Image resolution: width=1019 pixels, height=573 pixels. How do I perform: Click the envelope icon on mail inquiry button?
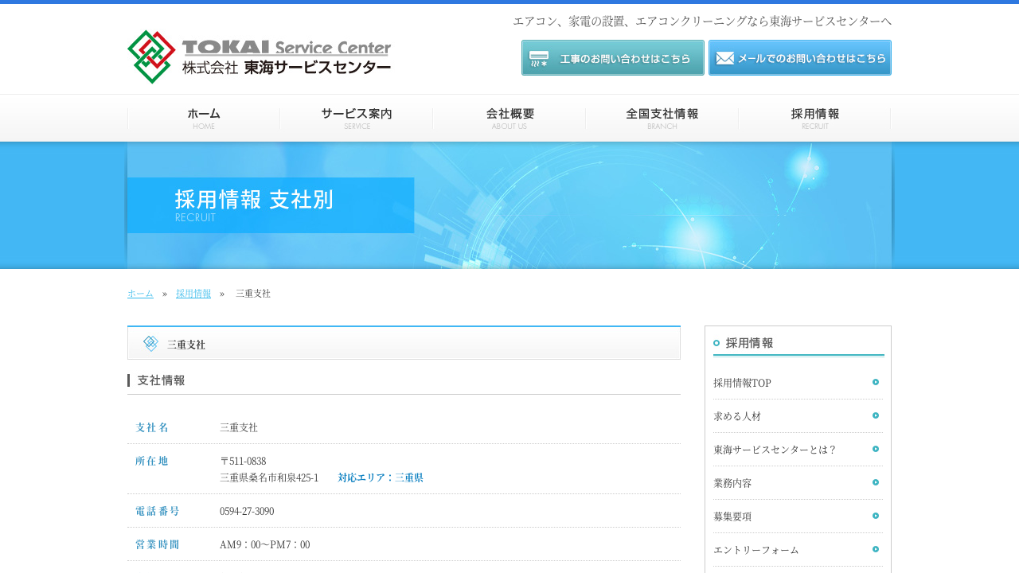point(724,58)
